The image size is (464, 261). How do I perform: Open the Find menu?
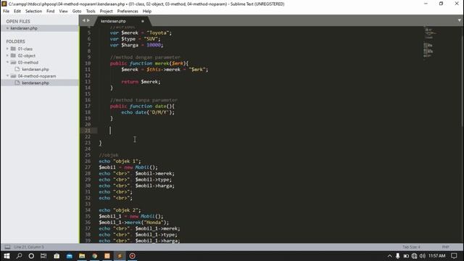point(50,12)
